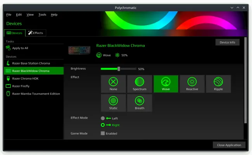The width and height of the screenshot is (252, 155).
Task: Pick the Breath effect tile
Action: click(140, 103)
